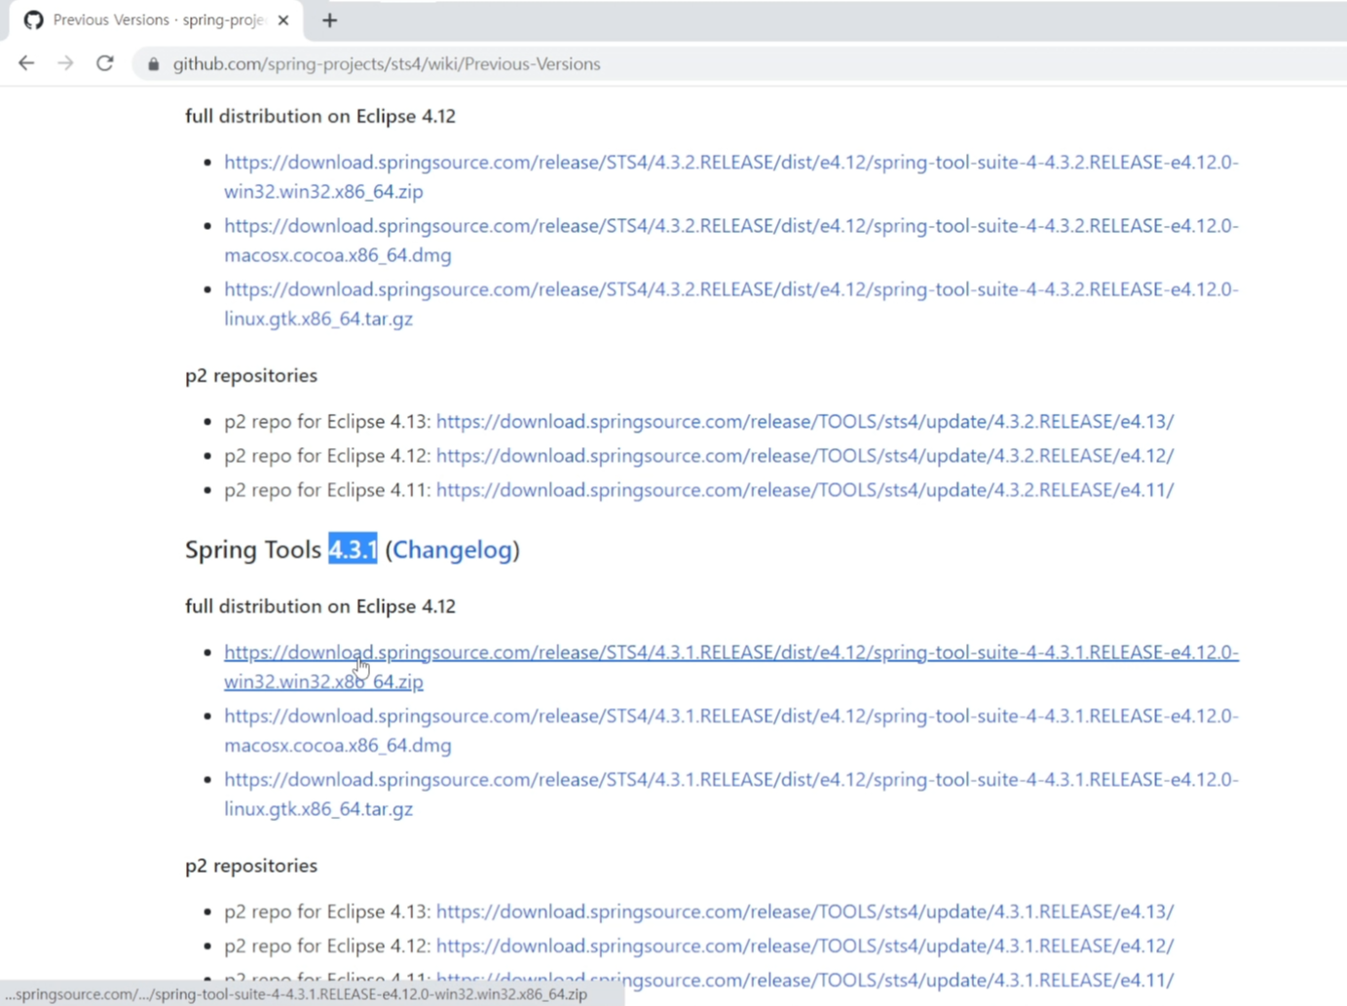This screenshot has width=1347, height=1006.
Task: Download 4.3.1 macosx.cocoa.x86_64.dmg distribution
Action: [731, 730]
